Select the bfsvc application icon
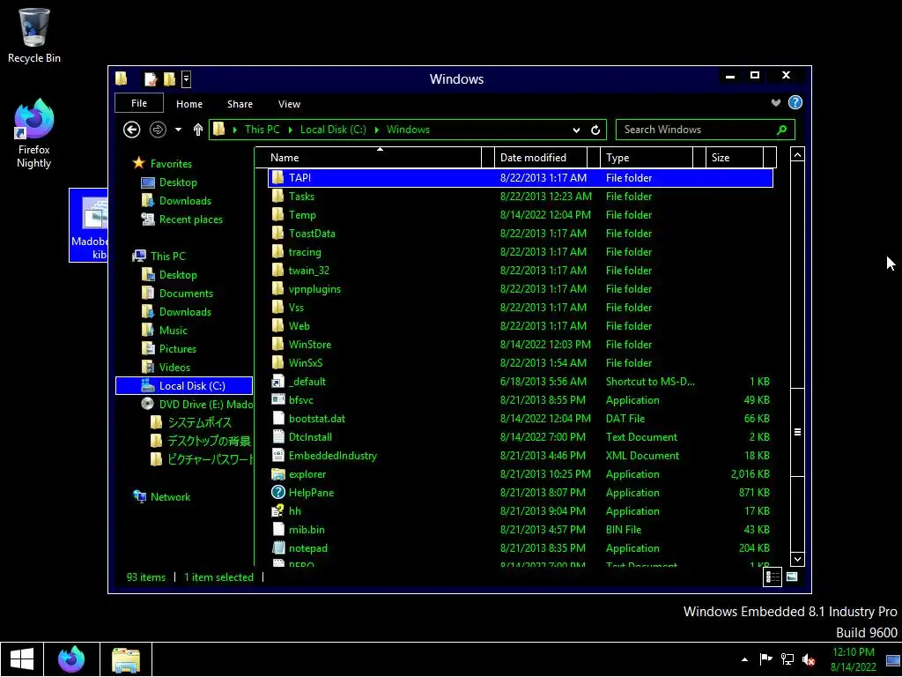The width and height of the screenshot is (902, 677). click(x=278, y=400)
